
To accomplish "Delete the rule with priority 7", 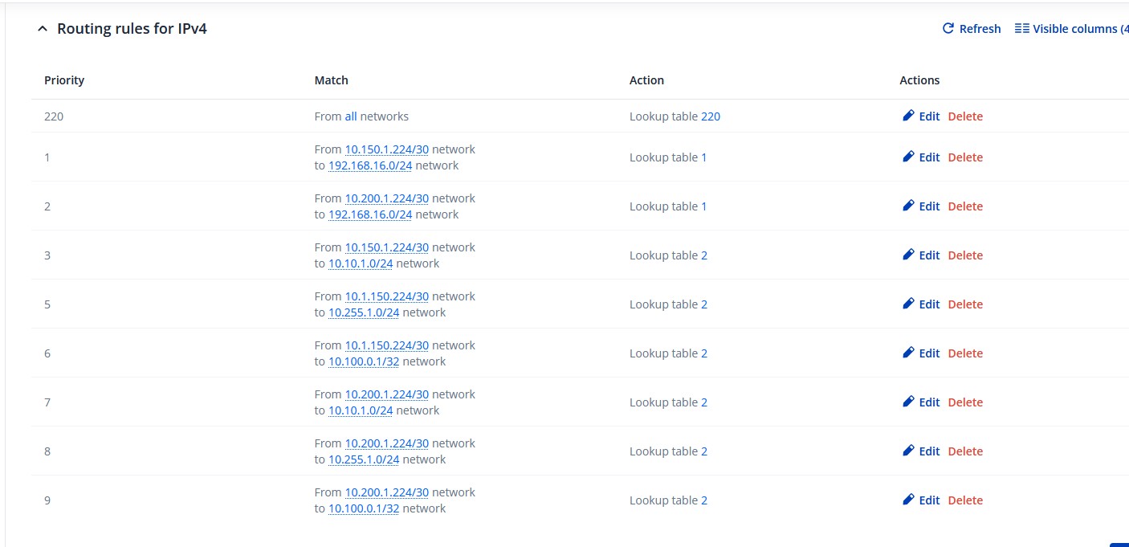I will 965,402.
